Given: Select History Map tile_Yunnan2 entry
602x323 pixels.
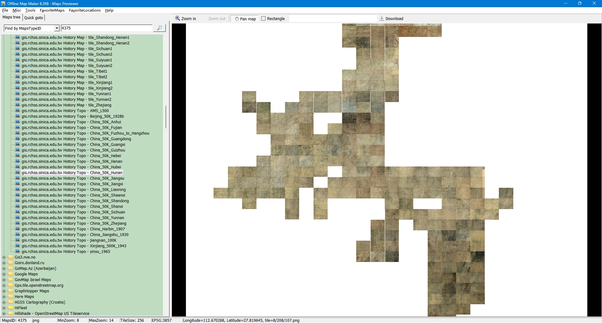Looking at the screenshot, I should coord(66,100).
